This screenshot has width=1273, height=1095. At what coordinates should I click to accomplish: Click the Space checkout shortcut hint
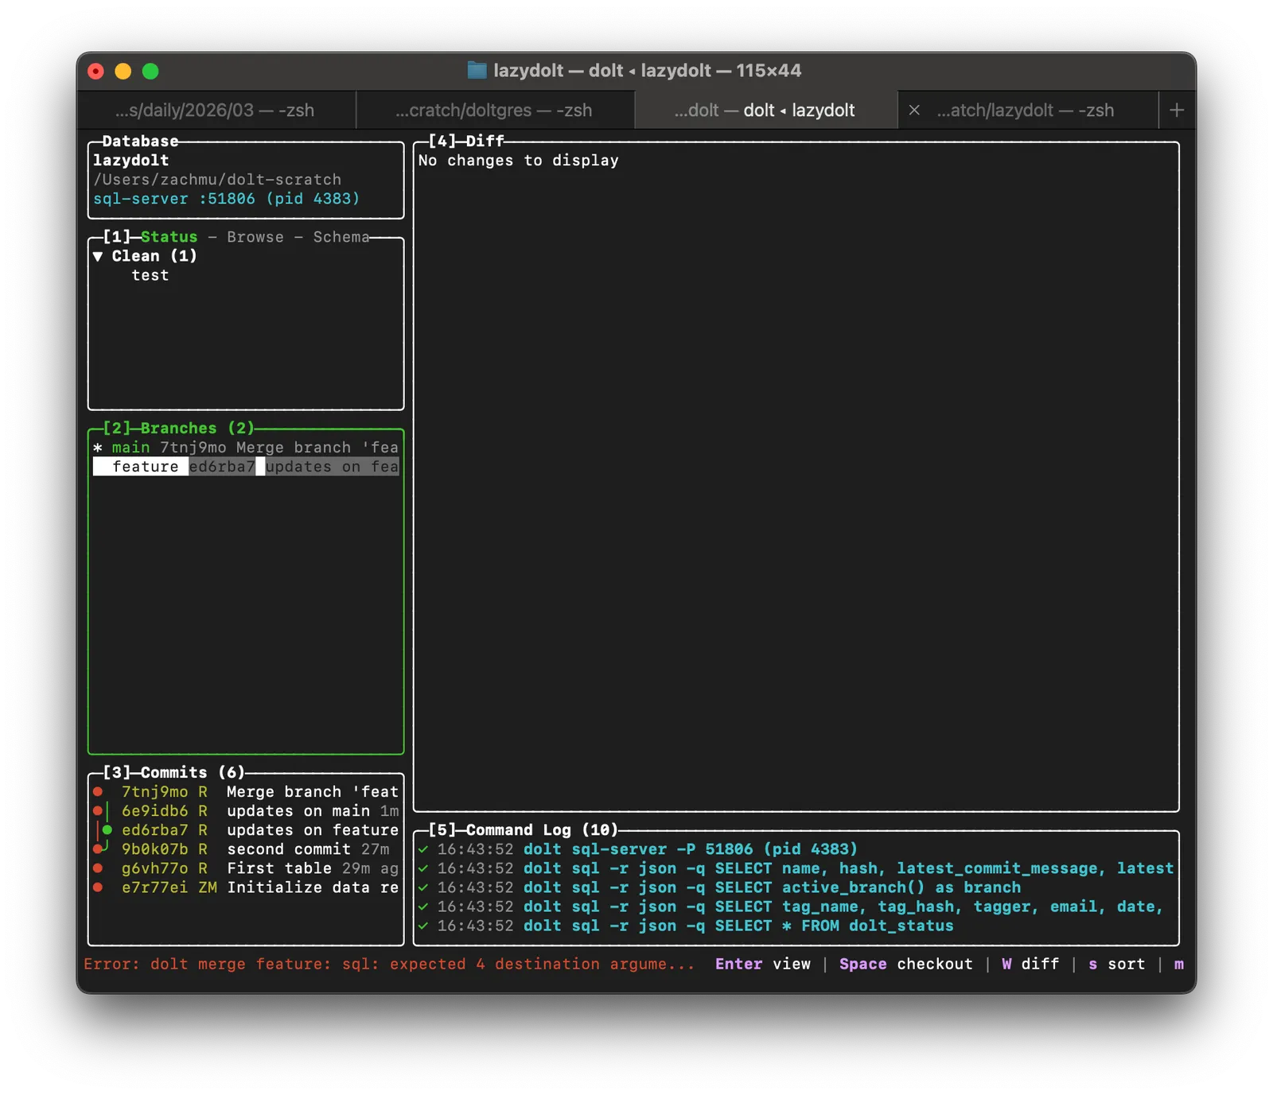point(905,964)
